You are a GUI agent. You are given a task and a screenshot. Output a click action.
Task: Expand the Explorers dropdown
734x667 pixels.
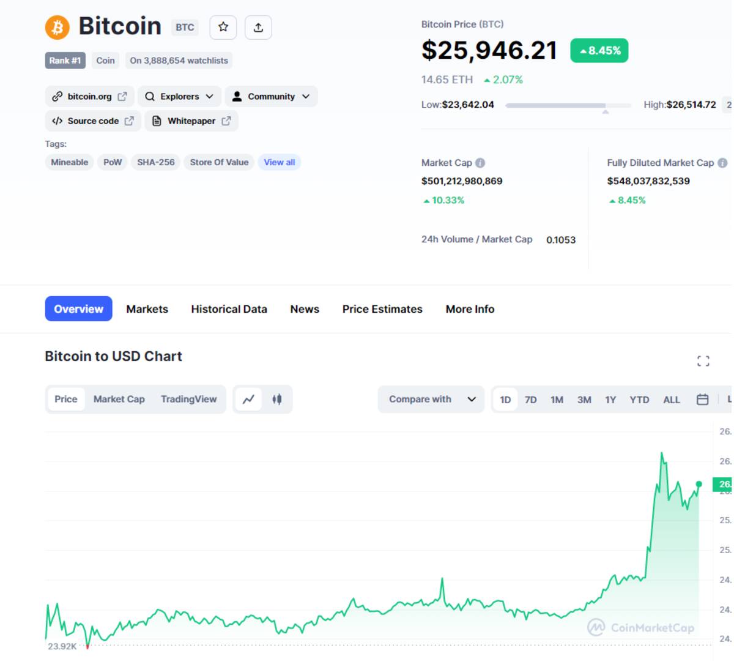[x=179, y=97]
